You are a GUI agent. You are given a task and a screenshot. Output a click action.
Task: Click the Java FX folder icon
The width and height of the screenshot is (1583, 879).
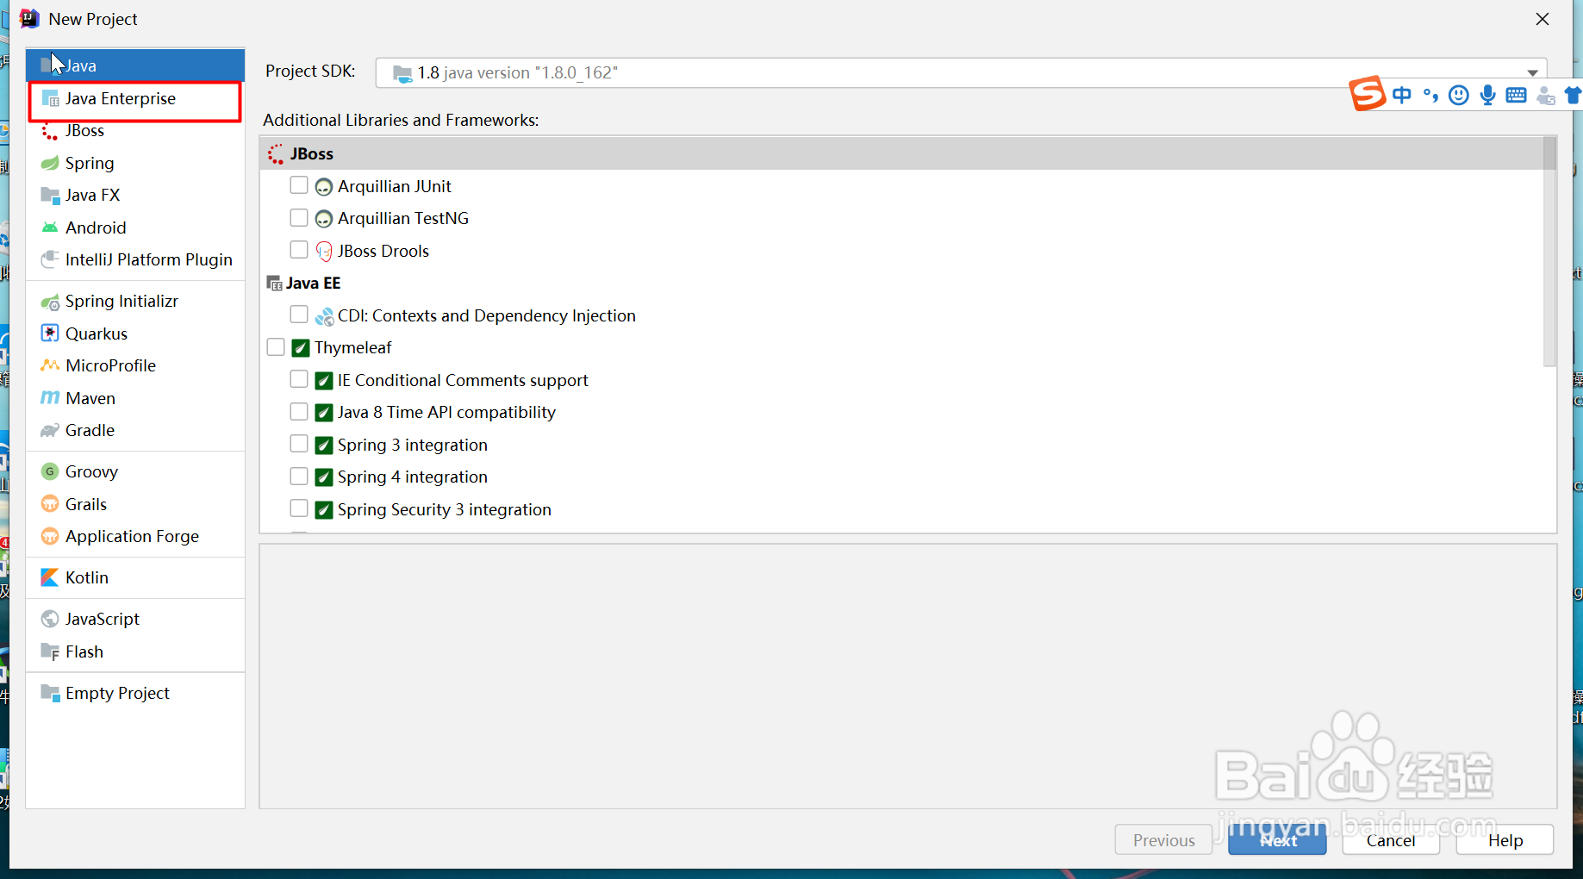tap(50, 196)
